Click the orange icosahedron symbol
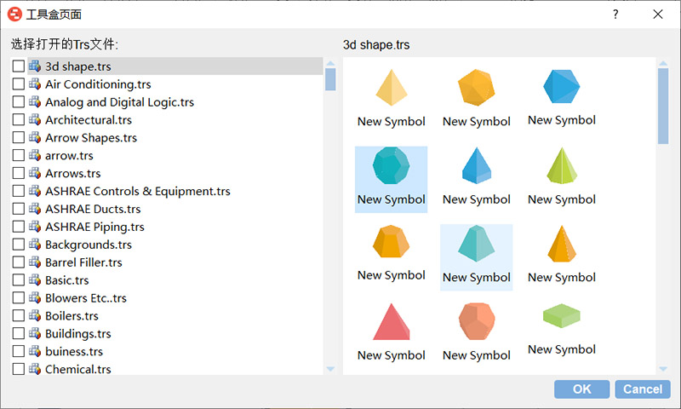The width and height of the screenshot is (681, 409). [x=476, y=89]
